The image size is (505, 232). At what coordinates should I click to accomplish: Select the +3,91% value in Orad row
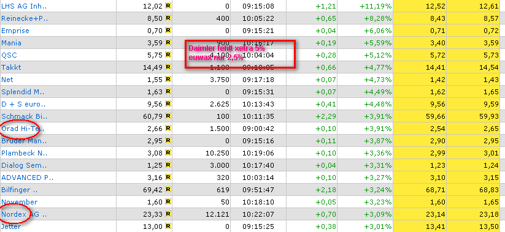pos(378,129)
